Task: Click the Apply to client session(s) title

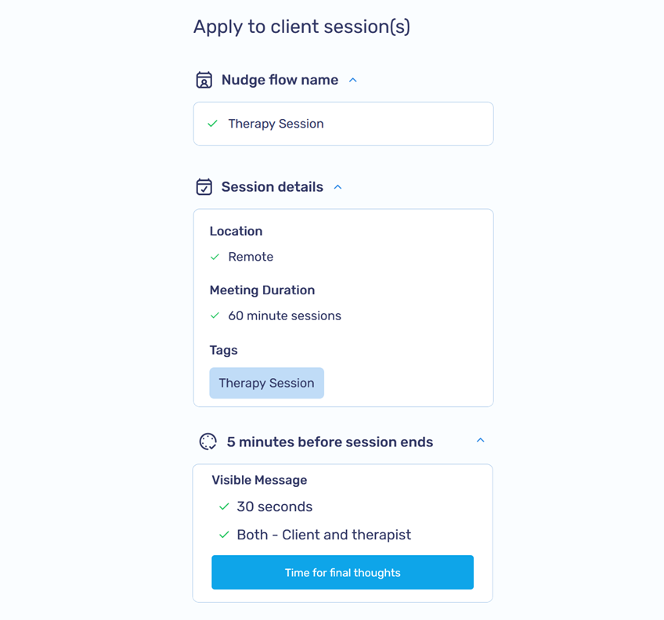Action: [302, 26]
